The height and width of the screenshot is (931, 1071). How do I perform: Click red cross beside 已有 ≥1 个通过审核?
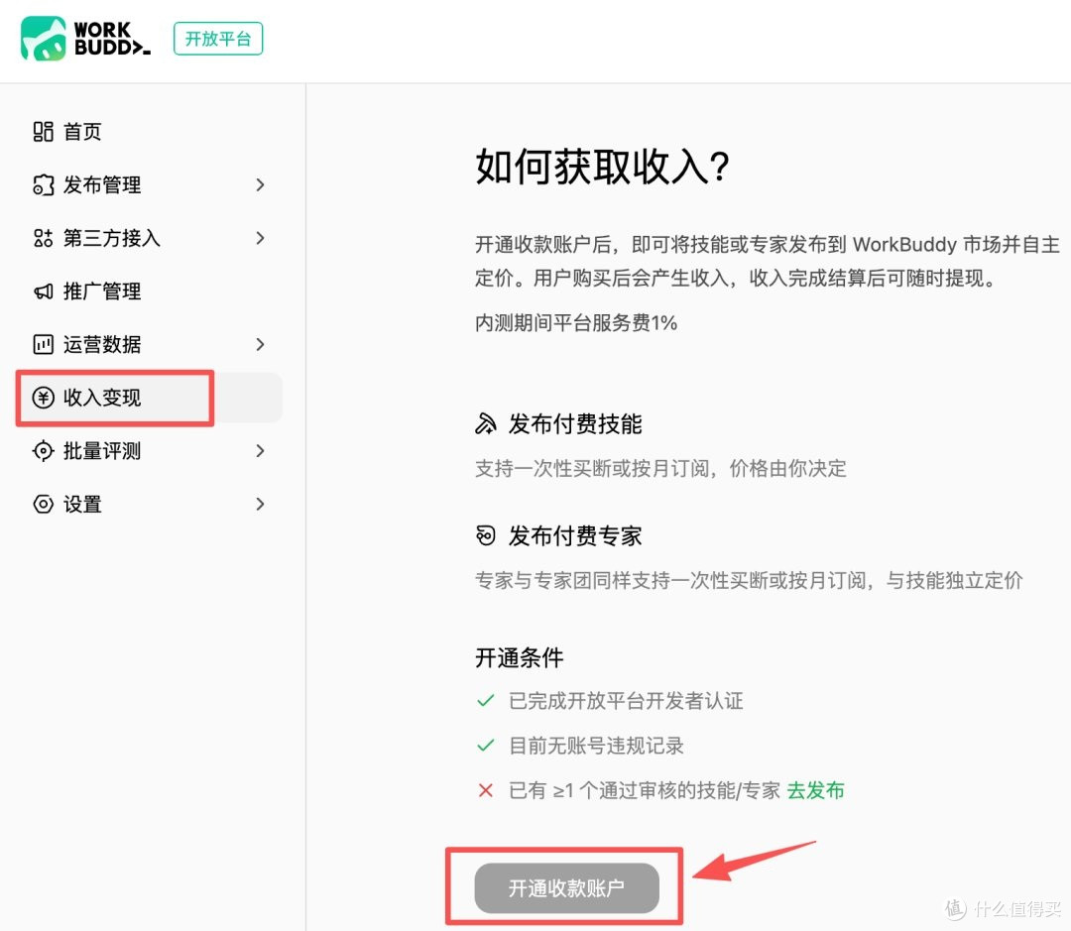[486, 790]
